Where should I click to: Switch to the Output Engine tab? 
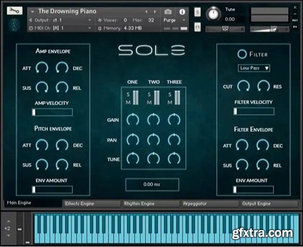point(269,203)
